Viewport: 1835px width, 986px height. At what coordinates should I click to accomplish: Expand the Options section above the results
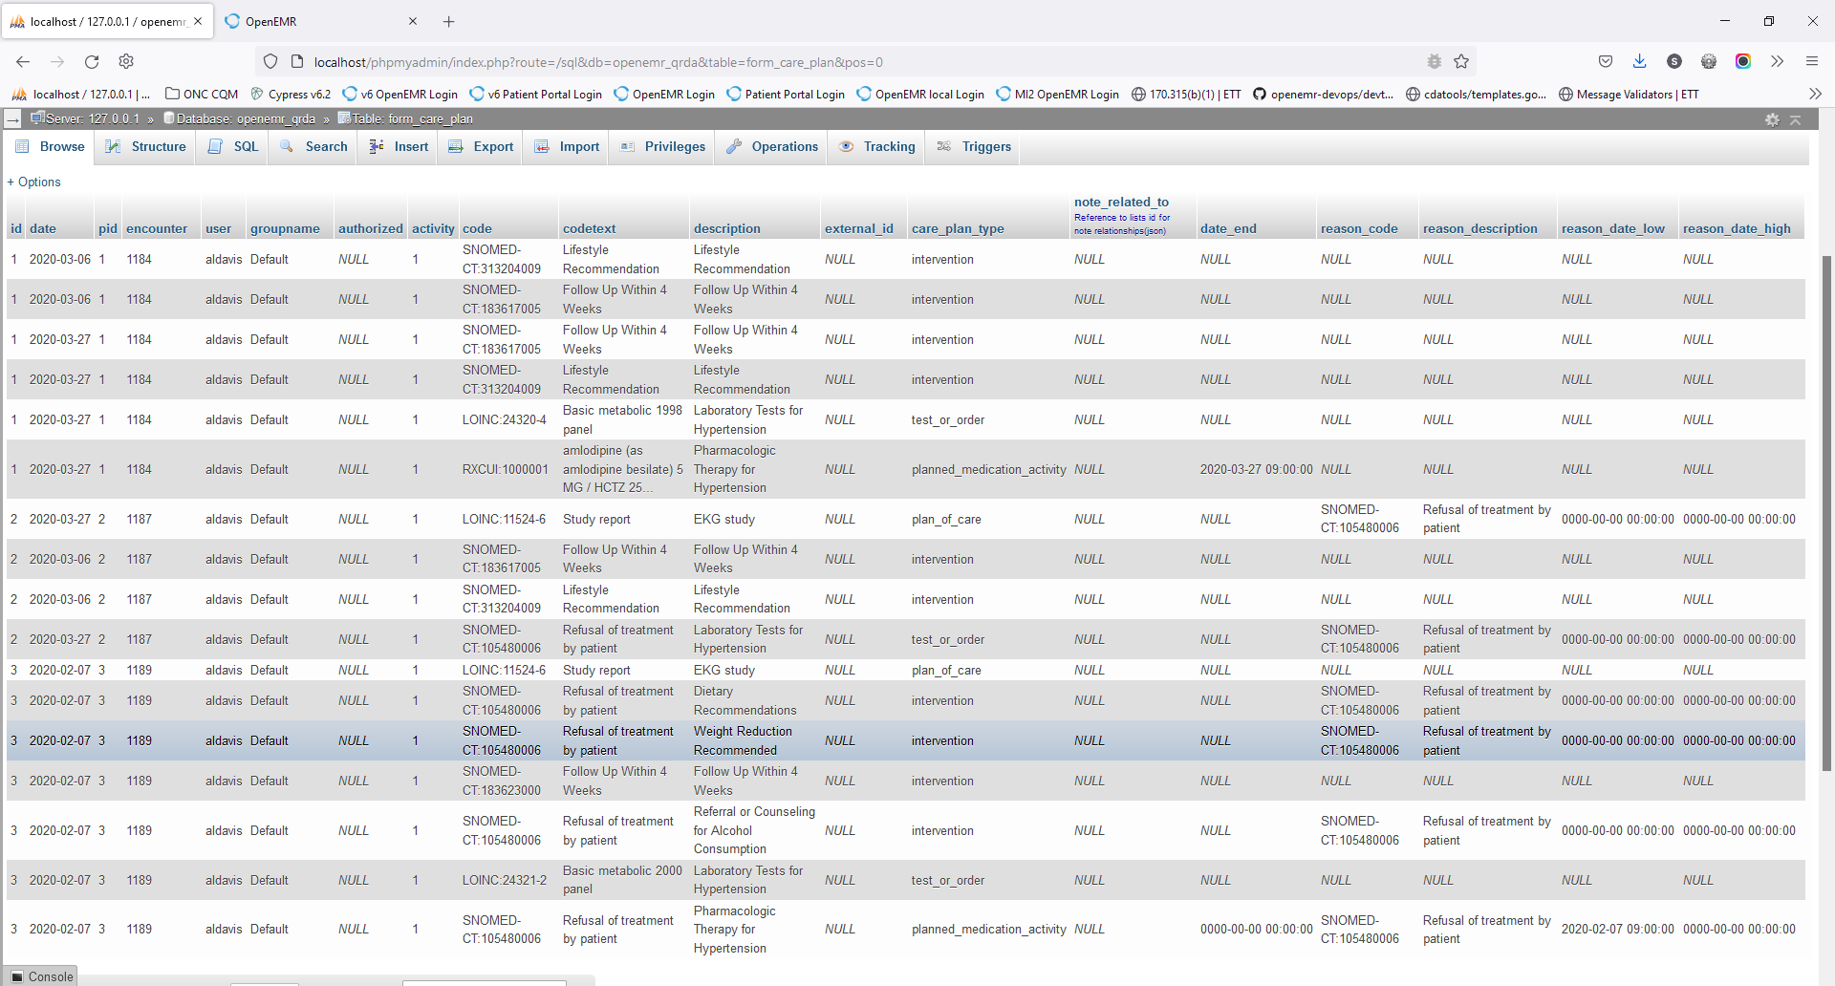tap(33, 182)
